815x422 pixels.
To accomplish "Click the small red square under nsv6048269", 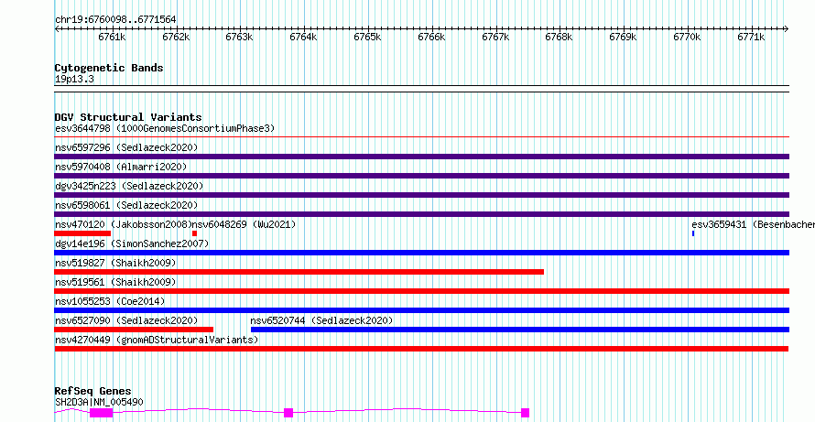I will click(x=194, y=233).
